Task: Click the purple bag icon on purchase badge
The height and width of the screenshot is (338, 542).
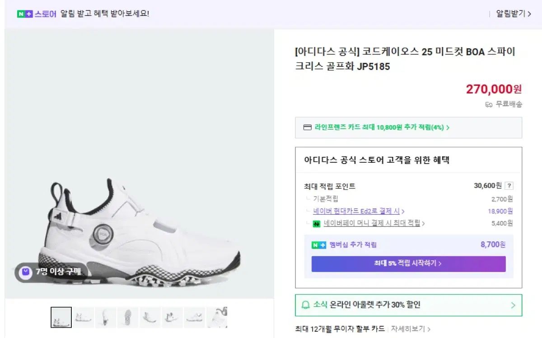Action: [x=26, y=272]
